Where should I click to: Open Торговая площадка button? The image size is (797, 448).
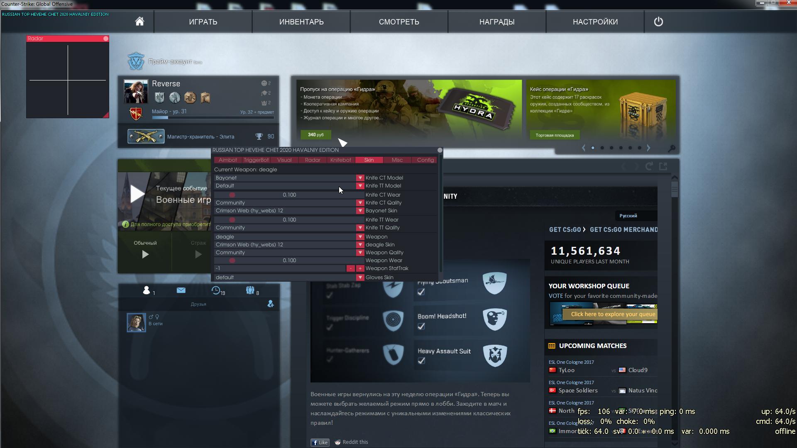coord(555,135)
